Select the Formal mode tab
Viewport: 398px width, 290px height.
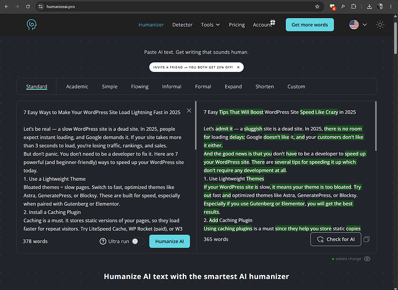coord(203,87)
